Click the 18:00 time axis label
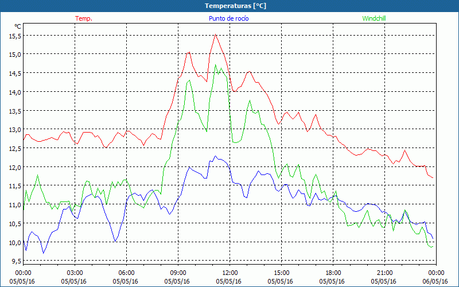 (333, 273)
